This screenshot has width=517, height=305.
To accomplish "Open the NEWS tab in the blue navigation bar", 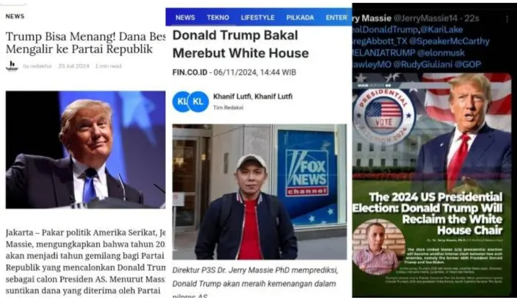I will click(185, 18).
